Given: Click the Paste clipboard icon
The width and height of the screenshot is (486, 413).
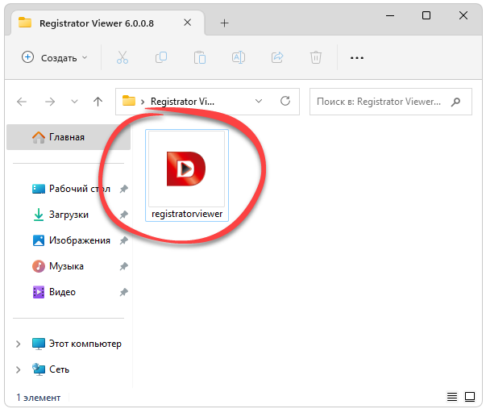Looking at the screenshot, I should pyautogui.click(x=200, y=57).
